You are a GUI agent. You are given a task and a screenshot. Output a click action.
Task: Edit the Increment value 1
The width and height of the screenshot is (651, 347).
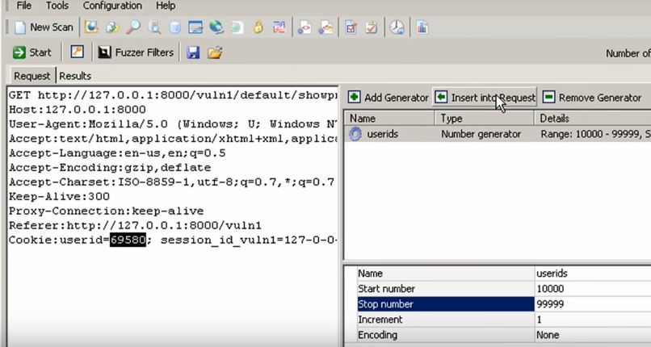point(593,320)
